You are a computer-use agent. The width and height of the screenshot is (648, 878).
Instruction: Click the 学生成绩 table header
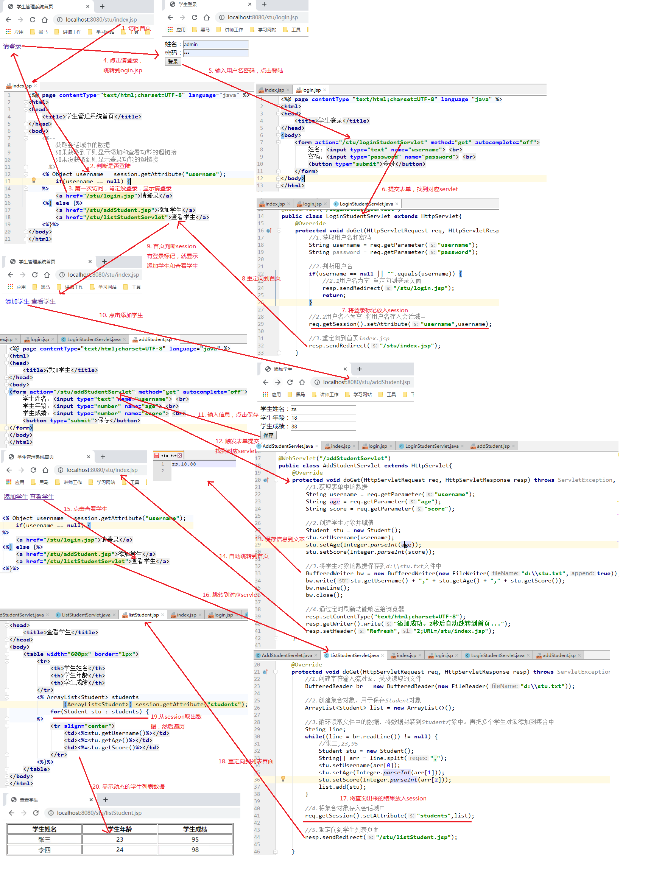pos(195,830)
